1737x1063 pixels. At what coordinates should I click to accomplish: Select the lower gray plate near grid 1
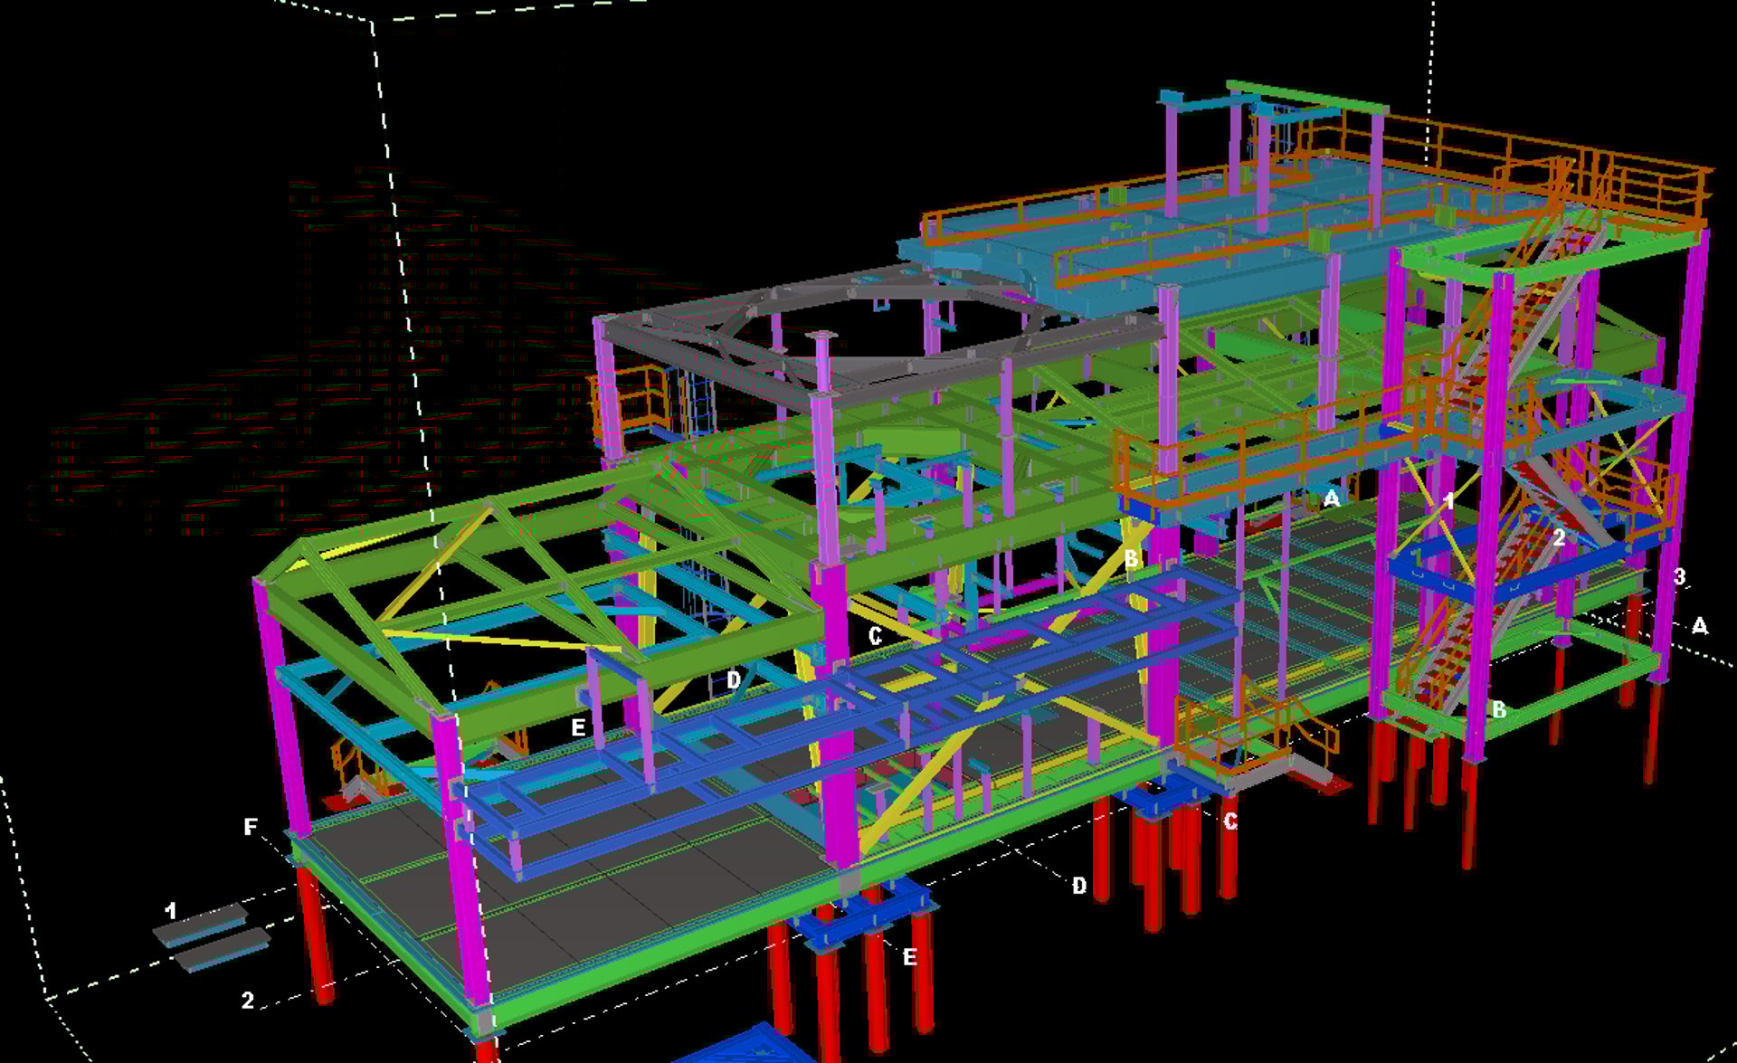(223, 951)
